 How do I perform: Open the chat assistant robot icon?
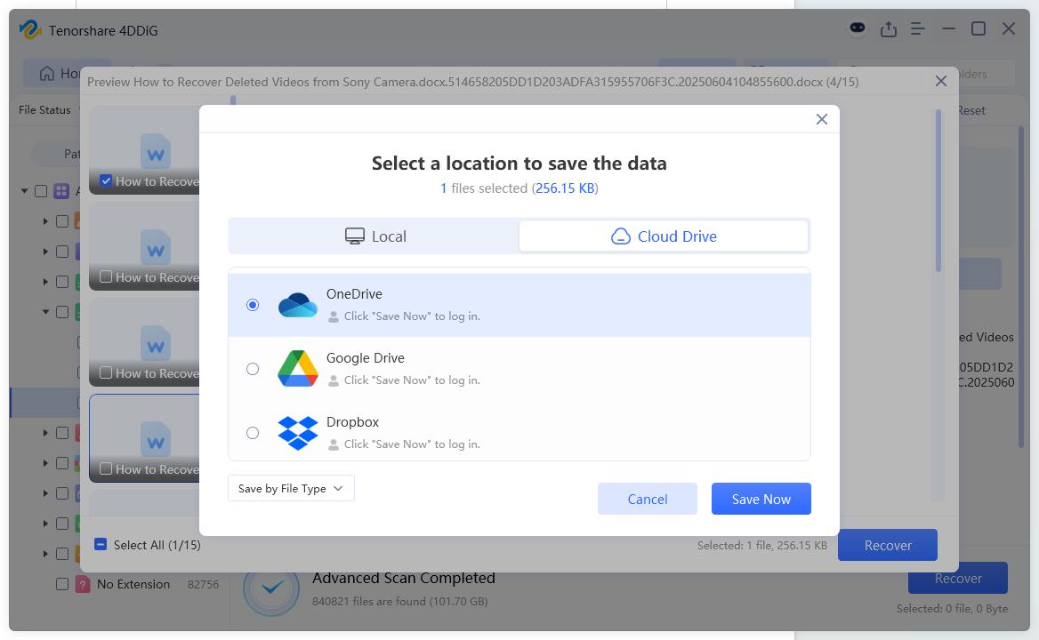pos(858,28)
